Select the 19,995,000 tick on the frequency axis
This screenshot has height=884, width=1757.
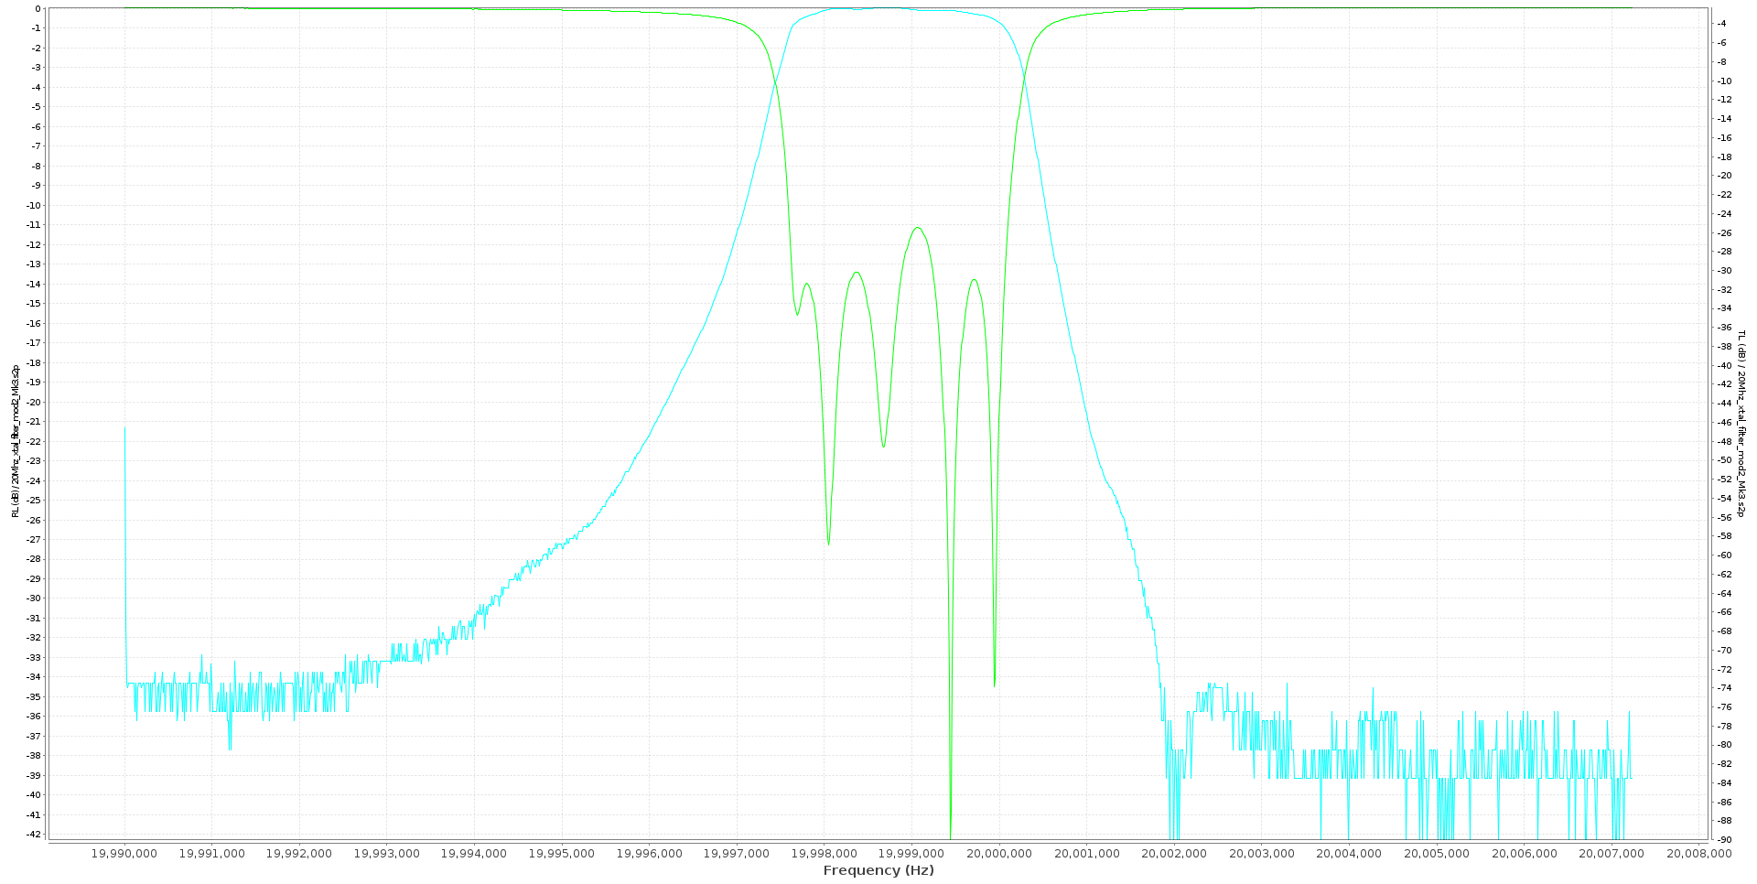coord(564,855)
